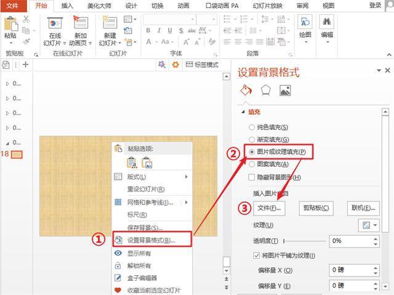Choose 设置背景格式(B)... in context menu
This screenshot has height=295, width=394.
tap(152, 240)
